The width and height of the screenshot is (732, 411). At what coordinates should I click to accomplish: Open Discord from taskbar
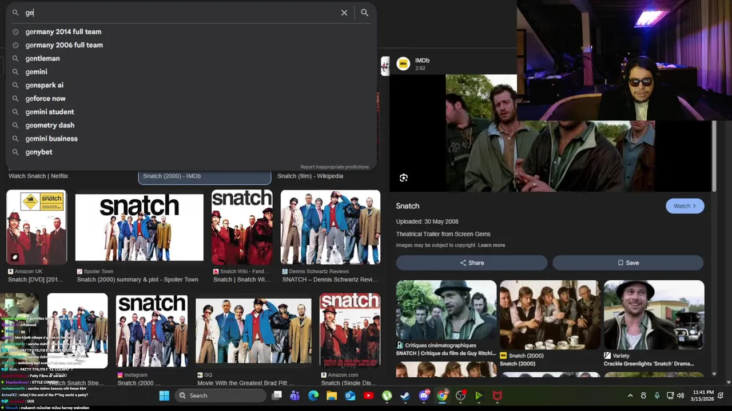point(424,396)
